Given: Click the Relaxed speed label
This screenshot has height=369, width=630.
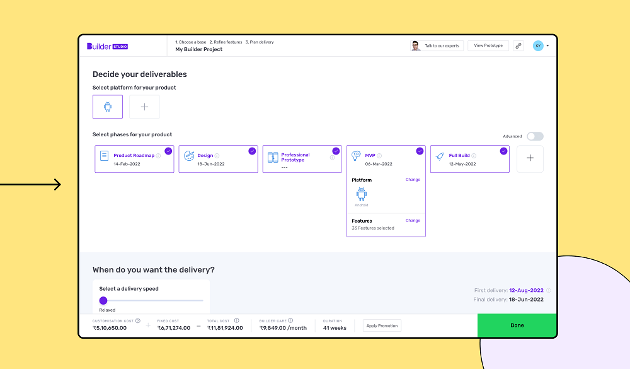Looking at the screenshot, I should pyautogui.click(x=107, y=310).
